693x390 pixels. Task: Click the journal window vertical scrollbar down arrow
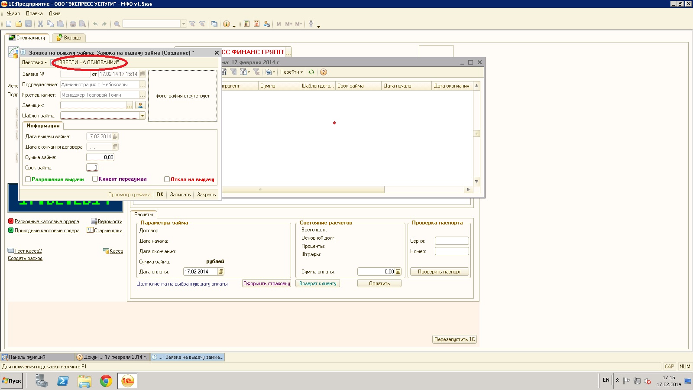tap(476, 182)
